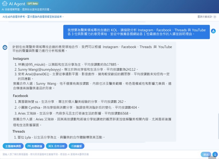Click the Threads section heading

pyautogui.click(x=19, y=132)
